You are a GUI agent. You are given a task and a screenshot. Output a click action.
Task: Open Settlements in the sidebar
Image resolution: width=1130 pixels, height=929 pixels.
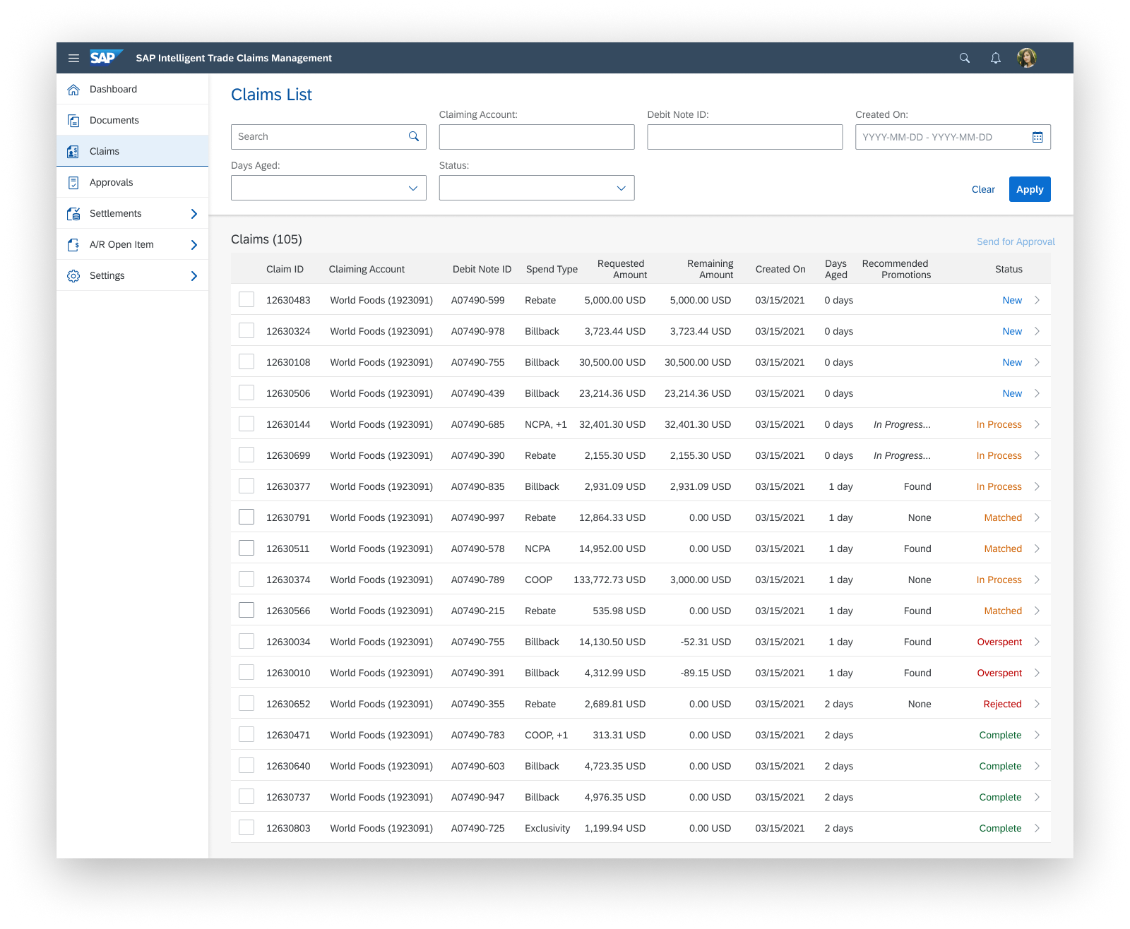point(132,213)
